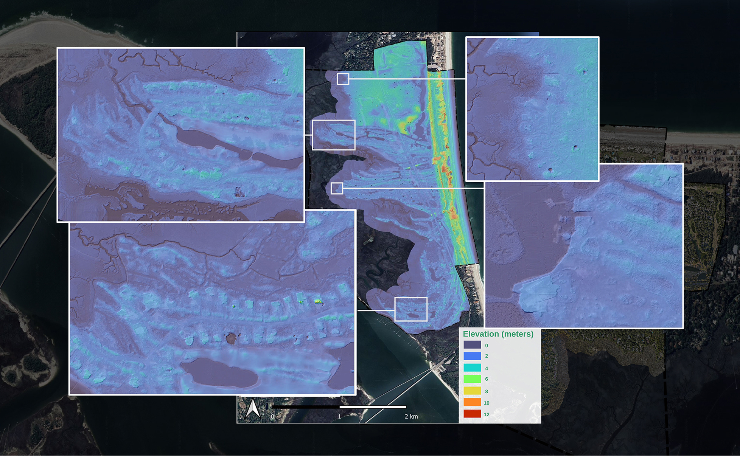
Task: Click the 2 km scale bar label
Action: pos(411,417)
